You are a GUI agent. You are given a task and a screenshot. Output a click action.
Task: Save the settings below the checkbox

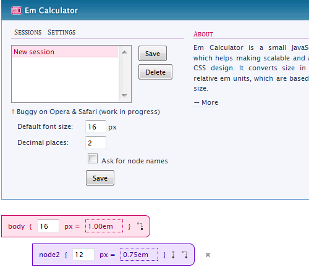100,178
